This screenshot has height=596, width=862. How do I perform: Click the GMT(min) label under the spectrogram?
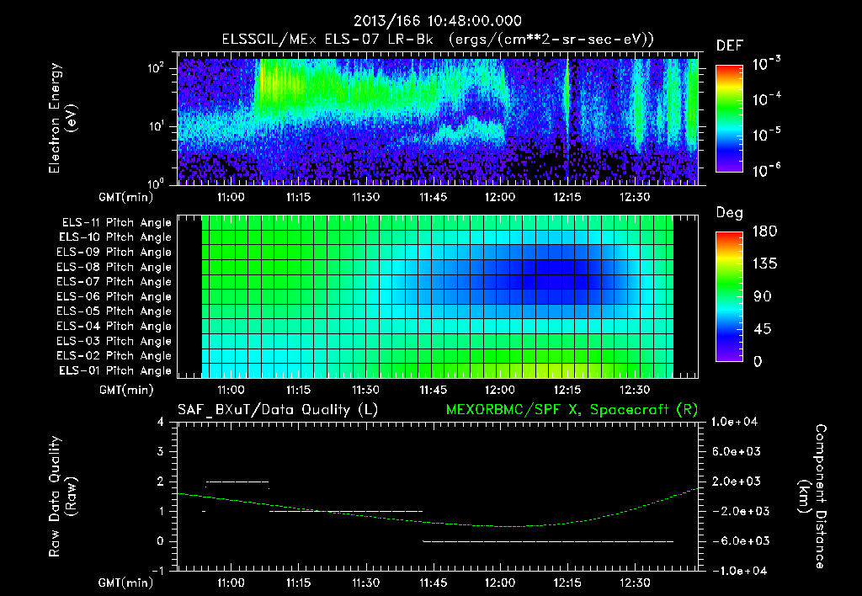[126, 197]
